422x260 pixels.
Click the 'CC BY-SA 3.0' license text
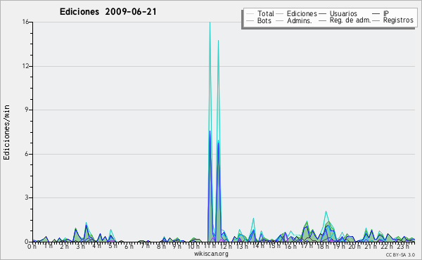click(400, 255)
